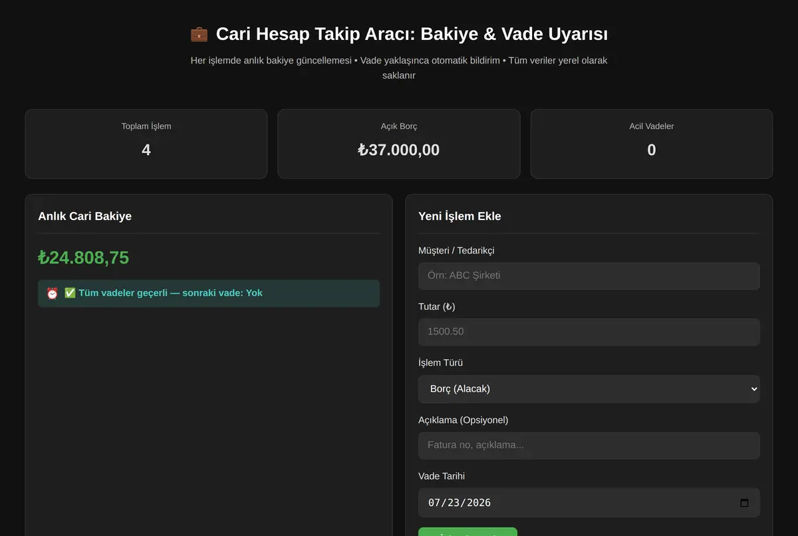798x536 pixels.
Task: Click the 'Tutar (₺)' field label
Action: point(437,307)
